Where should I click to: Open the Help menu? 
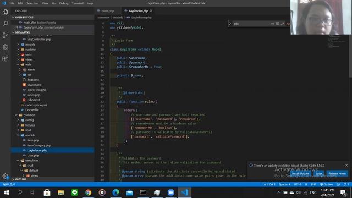coord(90,3)
